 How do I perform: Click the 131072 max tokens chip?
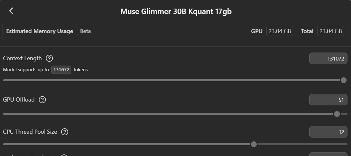pos(61,70)
